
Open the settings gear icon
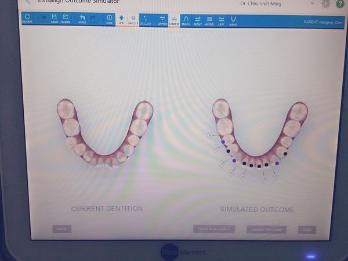click(325, 3)
